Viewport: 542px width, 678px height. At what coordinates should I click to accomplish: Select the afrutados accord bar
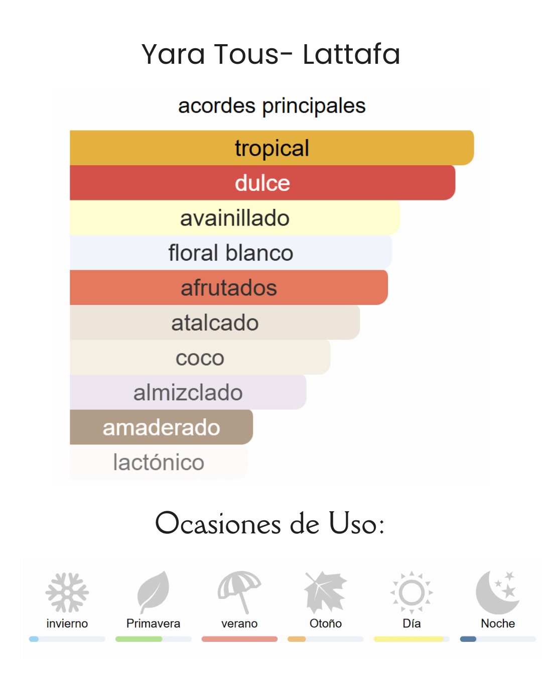pos(228,288)
